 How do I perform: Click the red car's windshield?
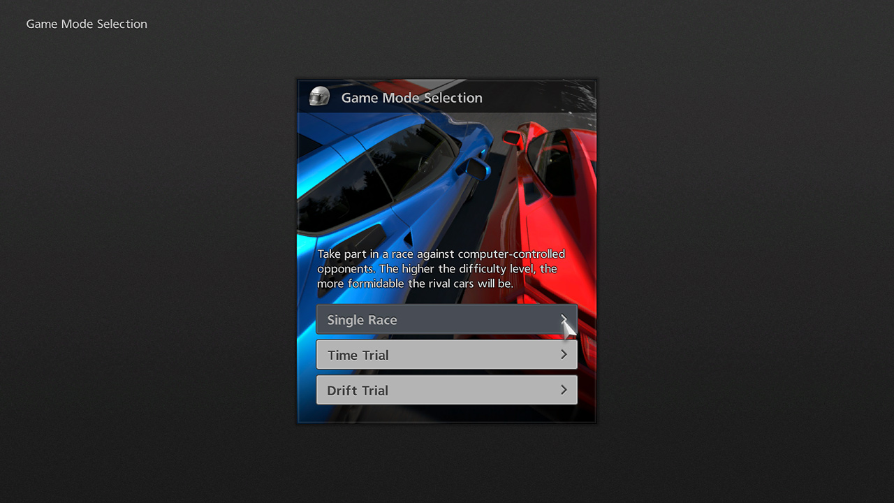(552, 161)
